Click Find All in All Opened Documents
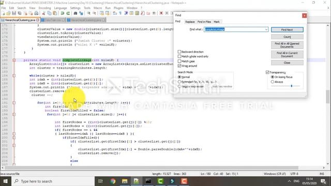 (287, 45)
